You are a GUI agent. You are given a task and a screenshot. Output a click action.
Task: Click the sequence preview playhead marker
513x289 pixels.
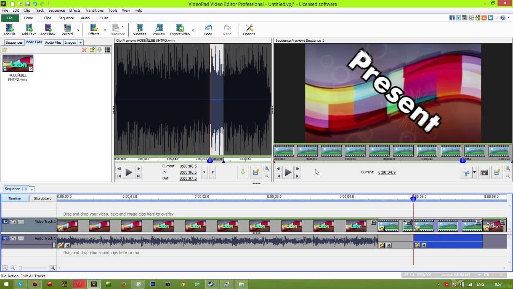[x=463, y=160]
